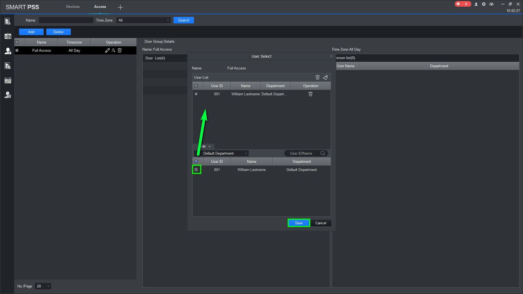
Task: Open the settings gear in the title bar
Action: pos(484,4)
